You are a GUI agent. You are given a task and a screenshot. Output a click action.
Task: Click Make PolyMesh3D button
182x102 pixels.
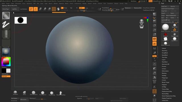[172, 15]
